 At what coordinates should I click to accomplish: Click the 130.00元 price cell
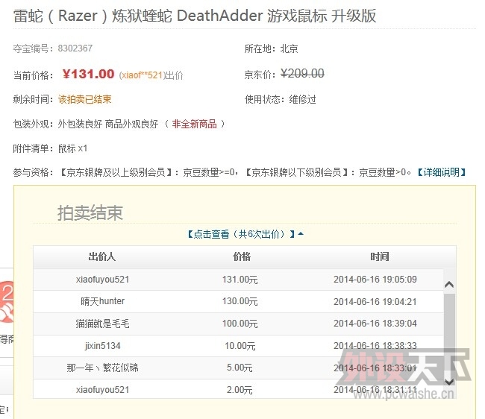pyautogui.click(x=240, y=301)
